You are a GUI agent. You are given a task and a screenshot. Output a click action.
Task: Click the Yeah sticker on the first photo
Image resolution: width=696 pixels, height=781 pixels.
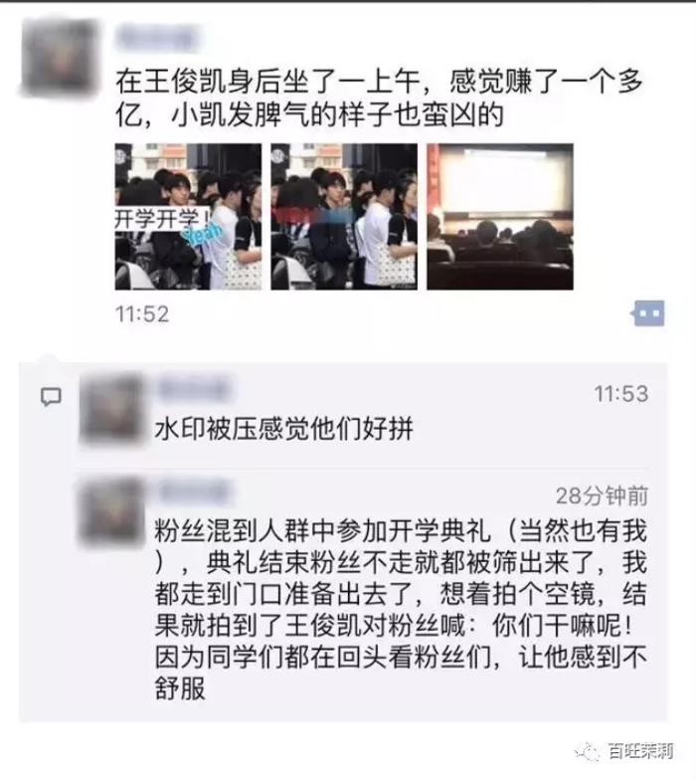[x=203, y=234]
